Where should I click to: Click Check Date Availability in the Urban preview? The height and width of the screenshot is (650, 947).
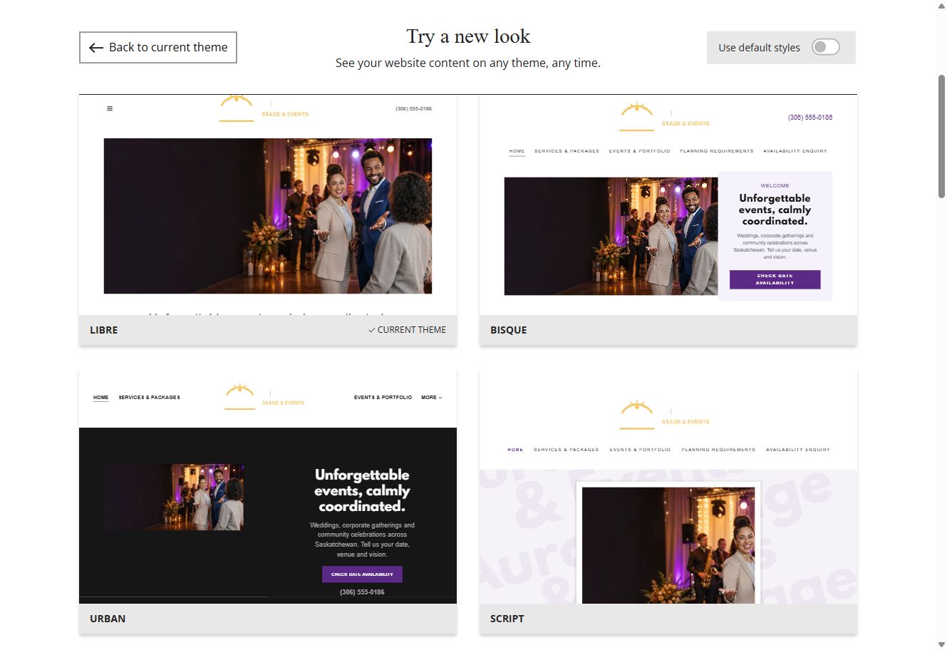tap(362, 574)
